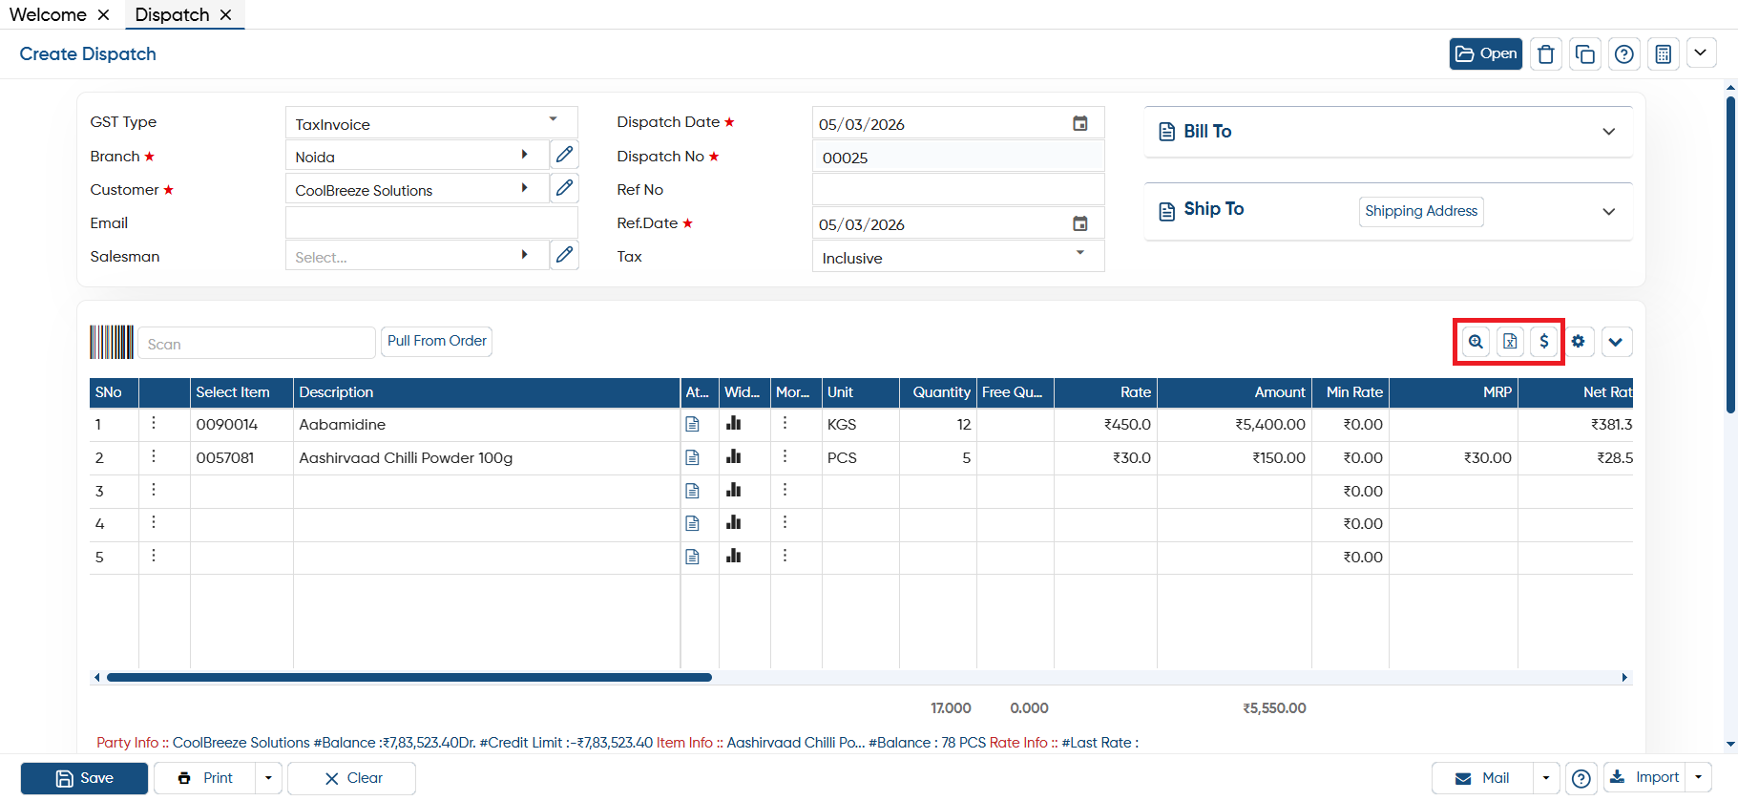Open the Tax Inclusive dropdown

(x=958, y=257)
